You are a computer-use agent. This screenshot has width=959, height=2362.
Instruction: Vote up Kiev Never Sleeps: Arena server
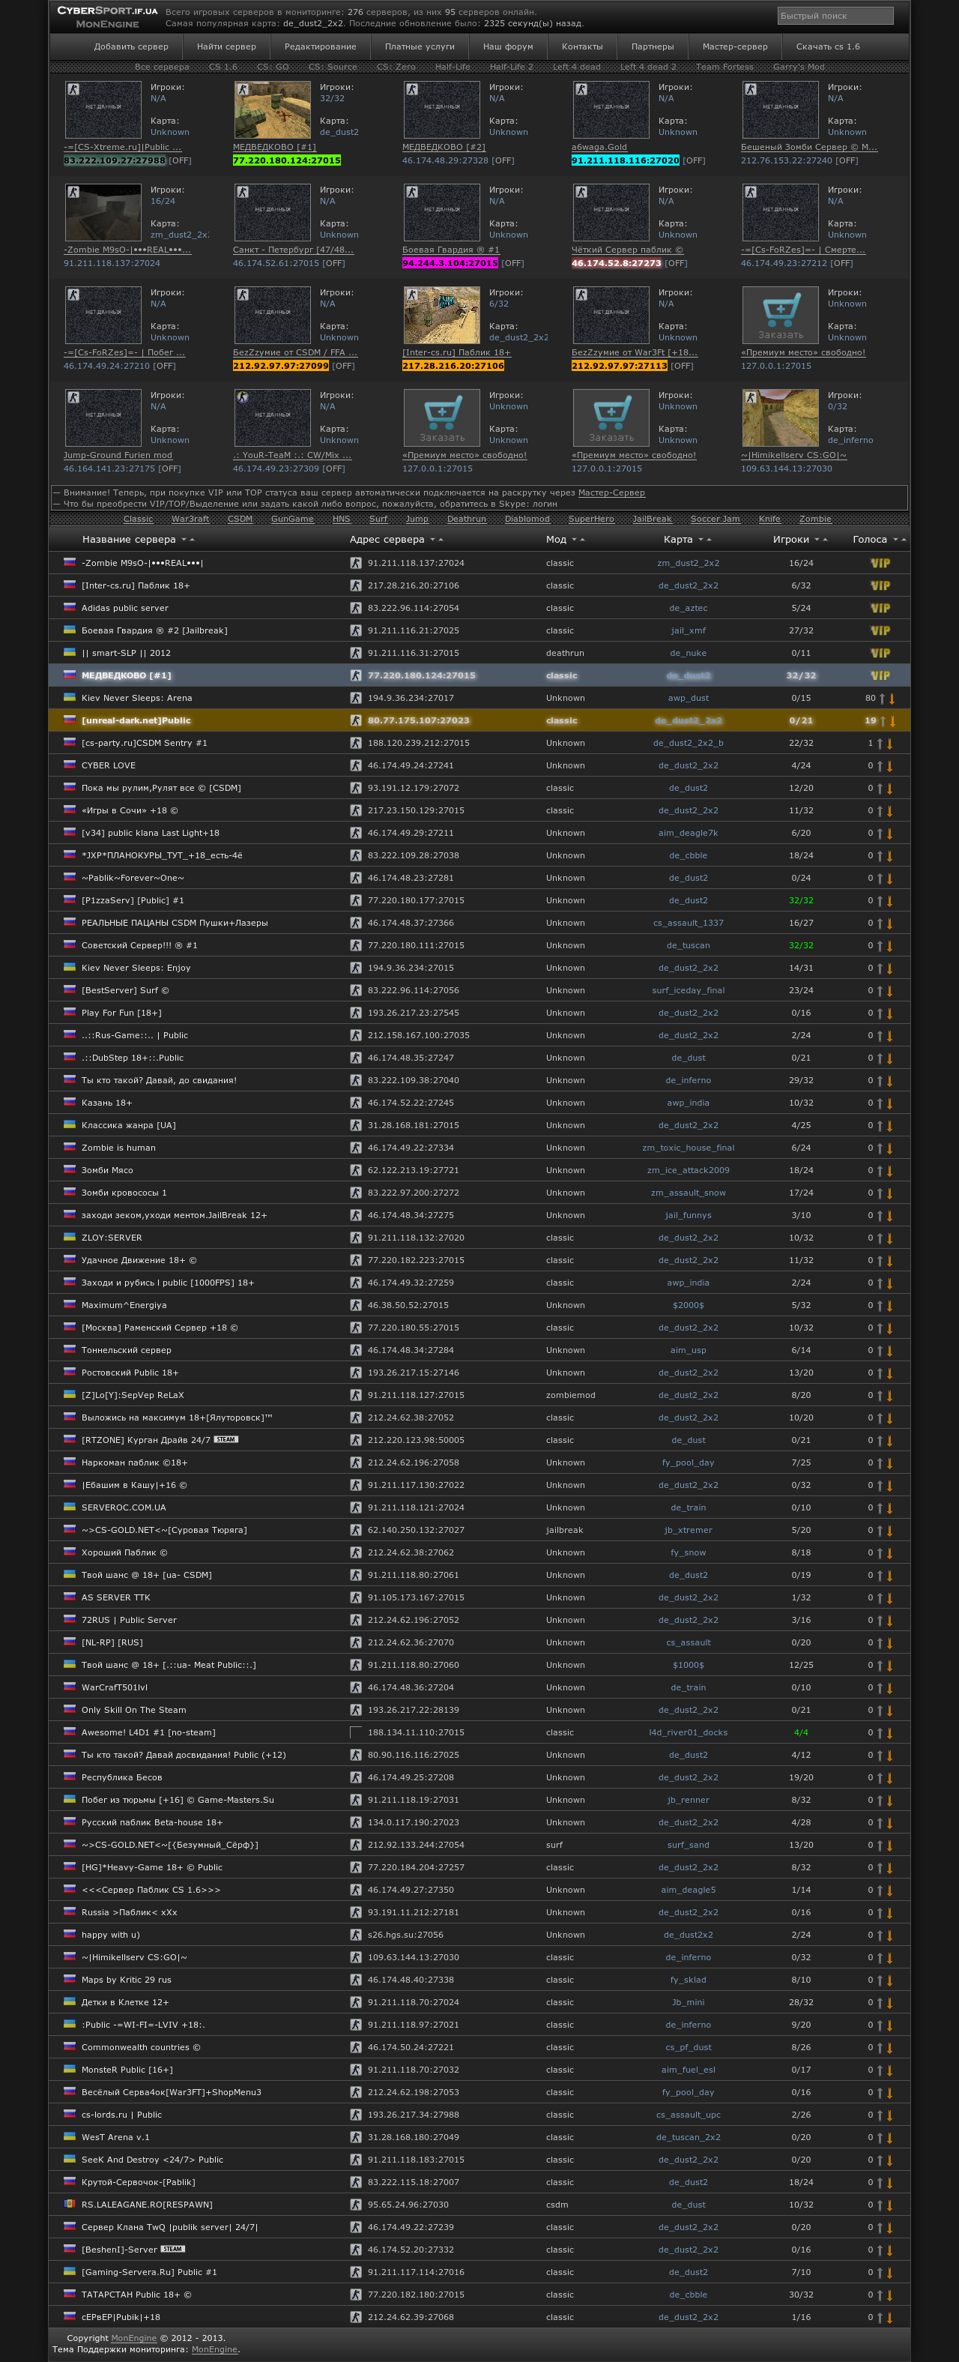point(882,699)
